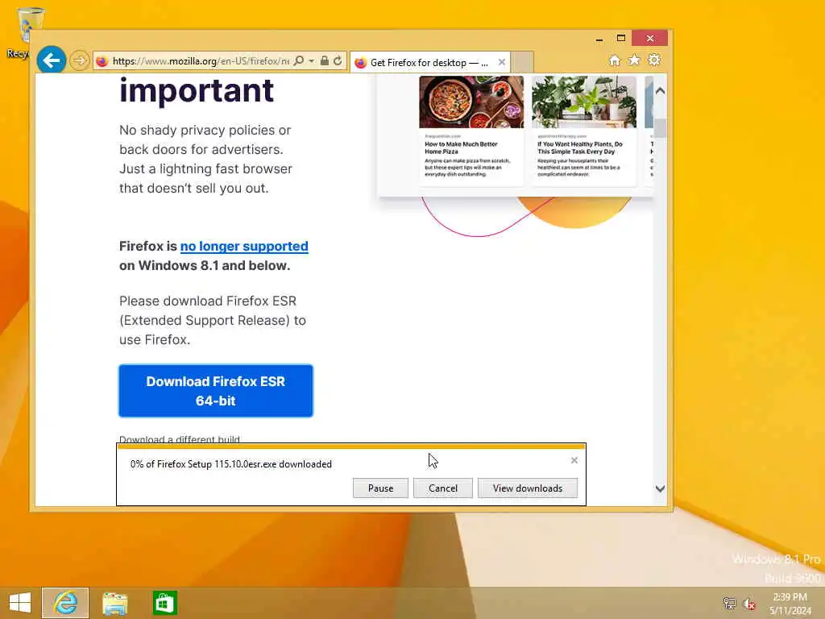This screenshot has width=825, height=619.
Task: Click the pizza article thumbnail
Action: point(471,102)
